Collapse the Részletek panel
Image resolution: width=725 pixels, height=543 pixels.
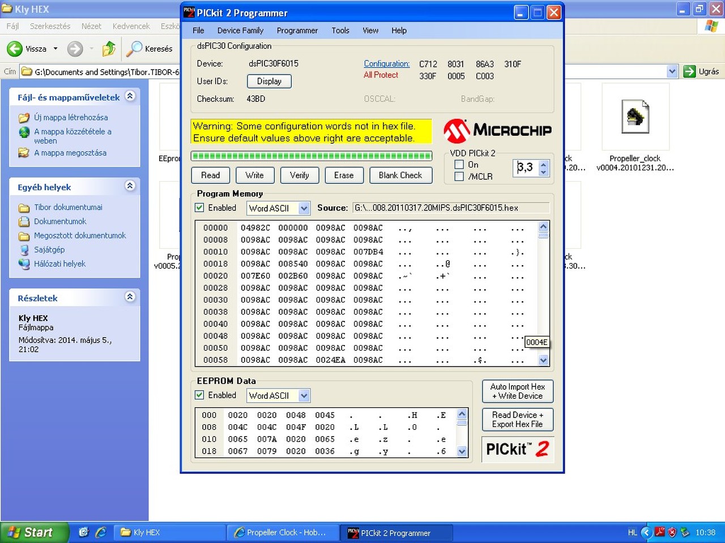tap(130, 297)
